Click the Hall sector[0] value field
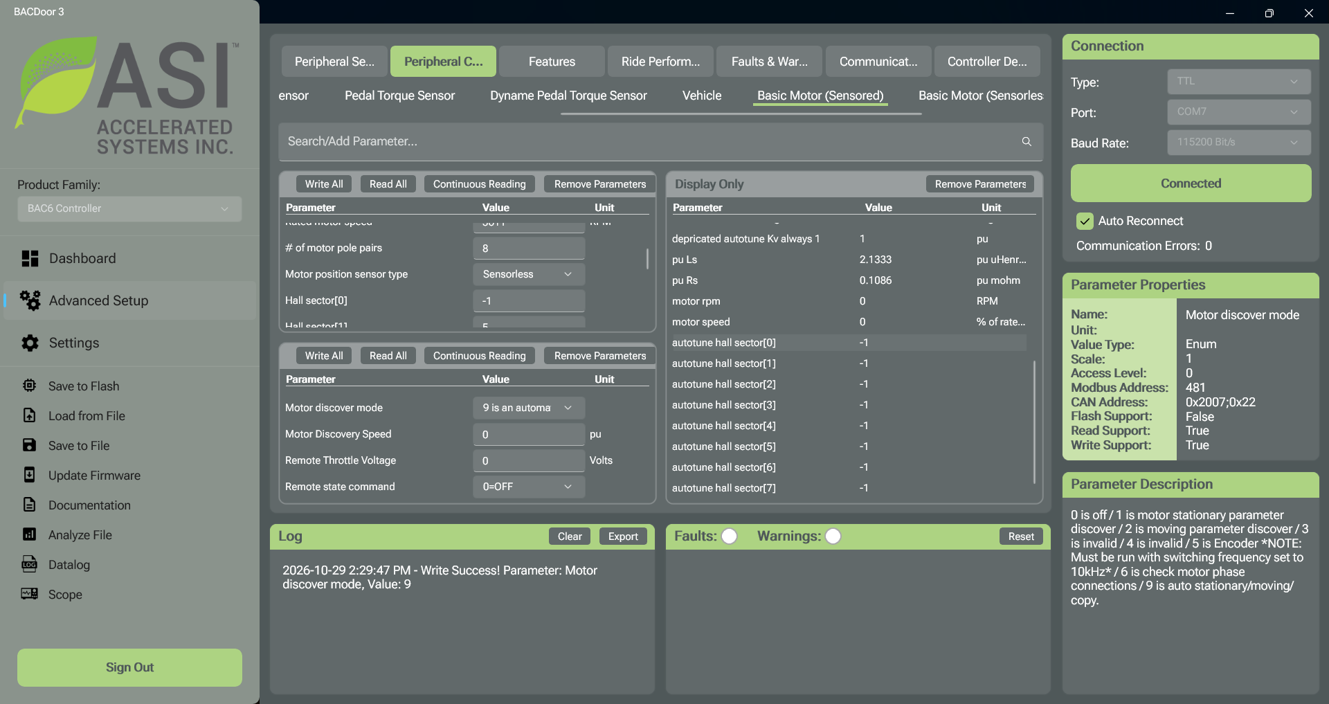Screen dimensions: 1329x704 [x=529, y=300]
